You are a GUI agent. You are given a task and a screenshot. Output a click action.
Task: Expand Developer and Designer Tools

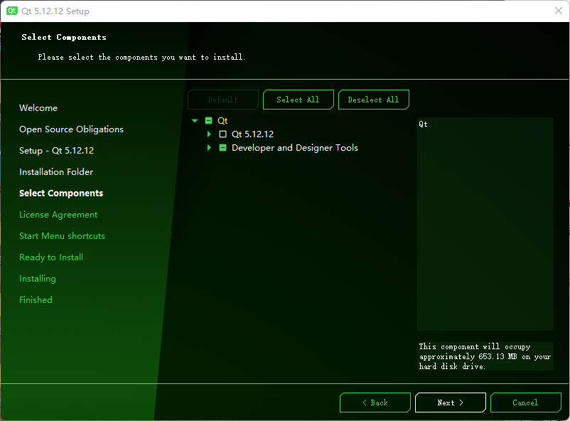pyautogui.click(x=209, y=147)
